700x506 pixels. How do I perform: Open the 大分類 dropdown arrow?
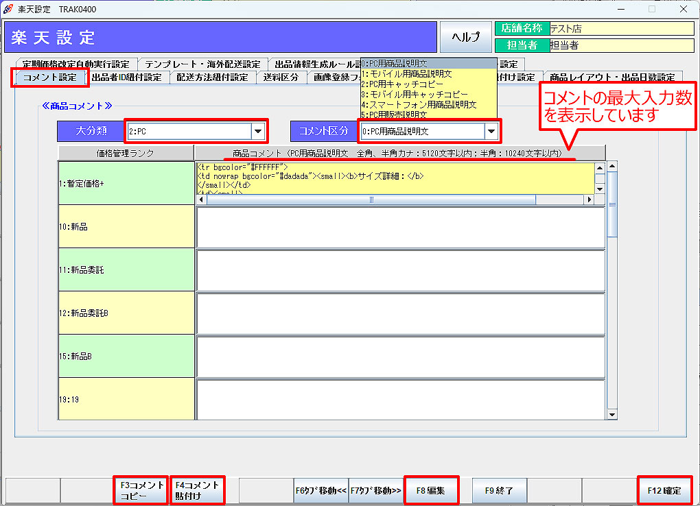pyautogui.click(x=258, y=131)
